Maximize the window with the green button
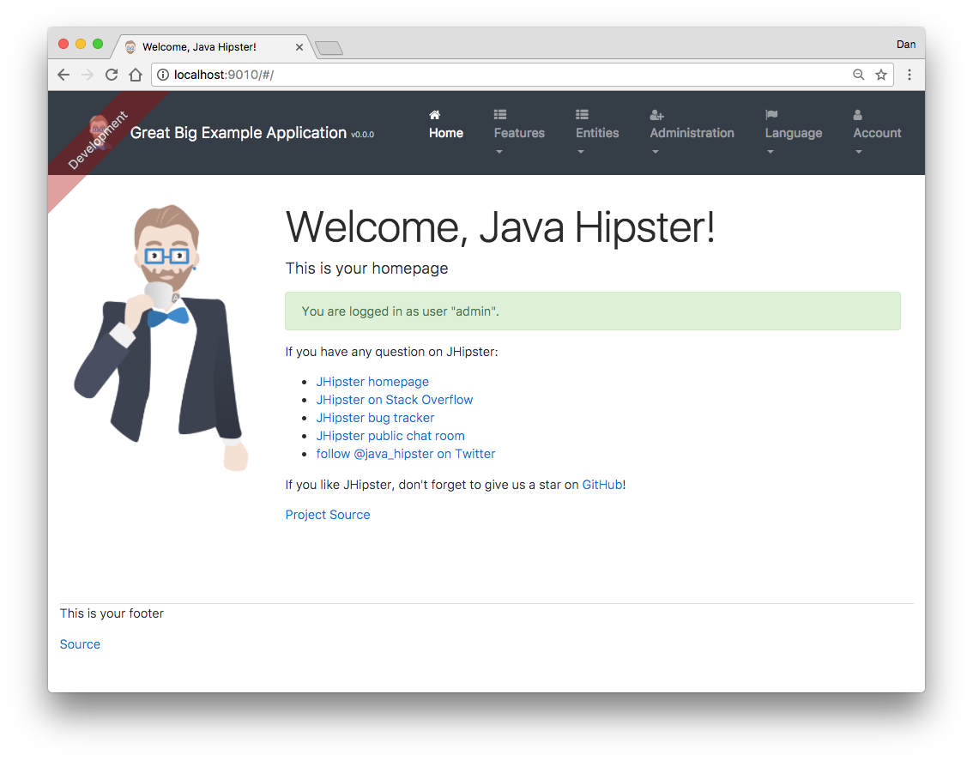Viewport: 973px width, 761px height. [98, 44]
